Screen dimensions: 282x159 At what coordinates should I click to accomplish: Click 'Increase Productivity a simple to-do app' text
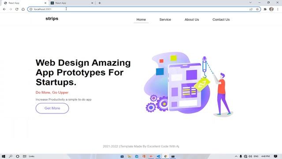coord(63,99)
